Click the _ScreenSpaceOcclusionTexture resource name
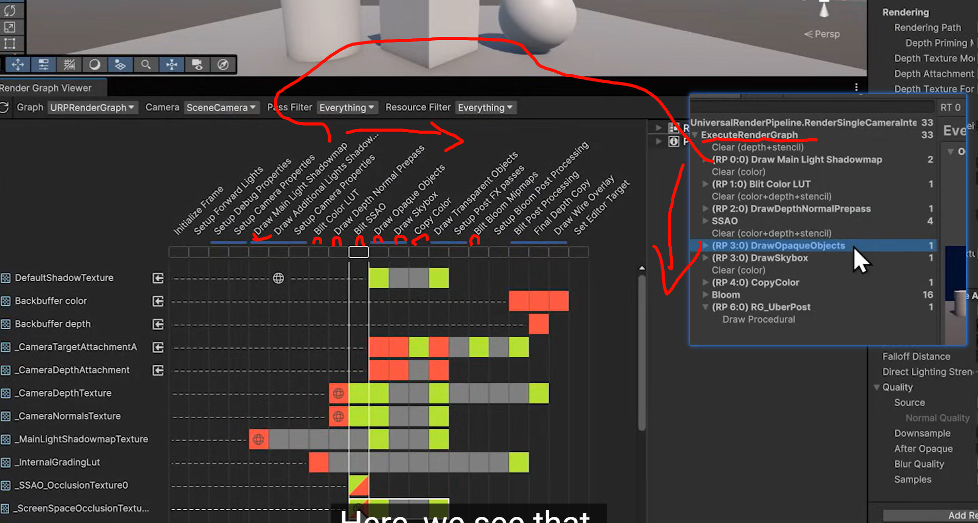The image size is (978, 523). coord(82,509)
